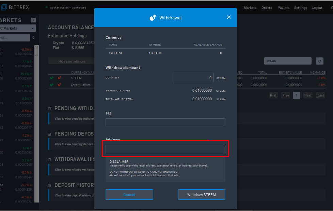Click the Bittrex logo icon
Viewport: 333px width, 211px height.
click(x=4, y=7)
